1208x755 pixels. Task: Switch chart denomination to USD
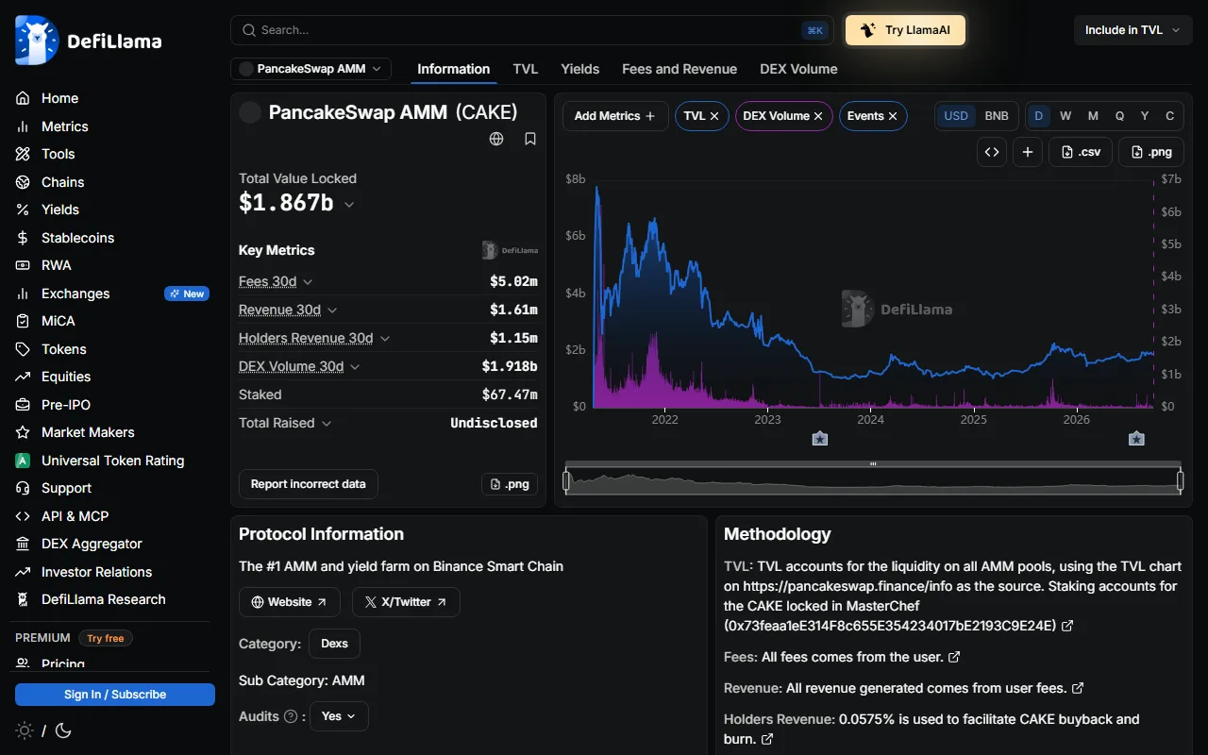tap(956, 116)
